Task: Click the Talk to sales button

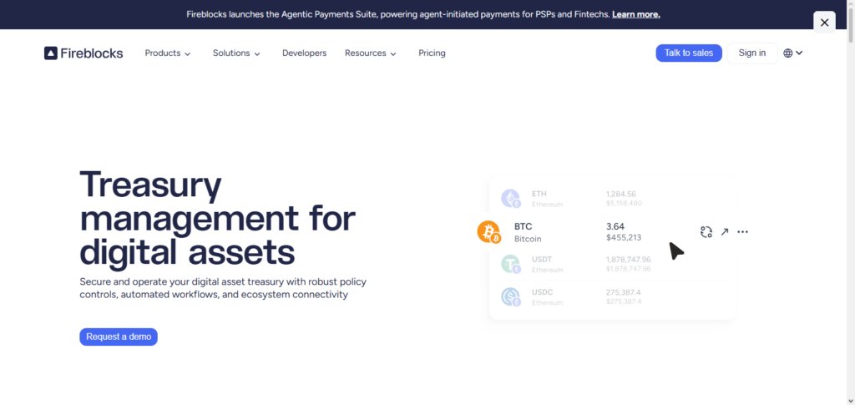Action: [689, 53]
